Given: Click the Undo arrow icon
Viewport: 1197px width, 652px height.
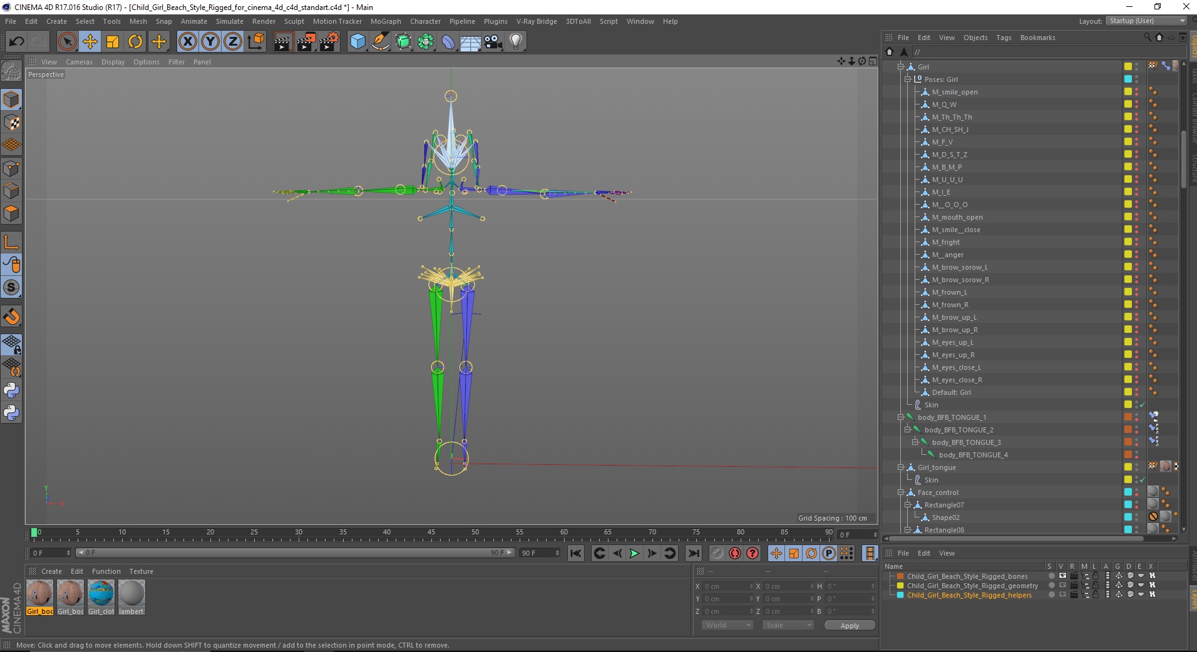Looking at the screenshot, I should [x=16, y=42].
